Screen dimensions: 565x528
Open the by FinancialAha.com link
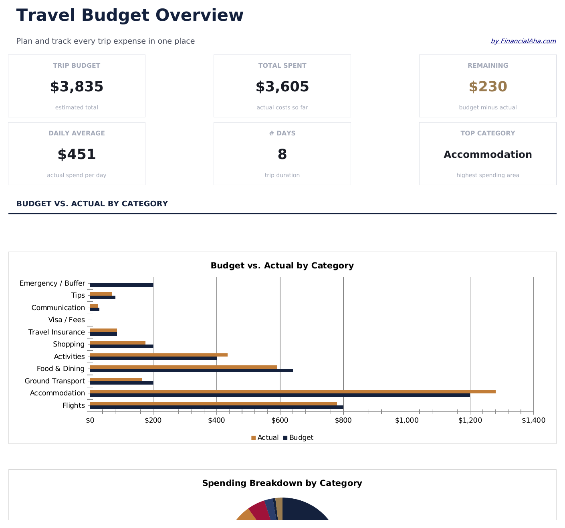coord(523,41)
